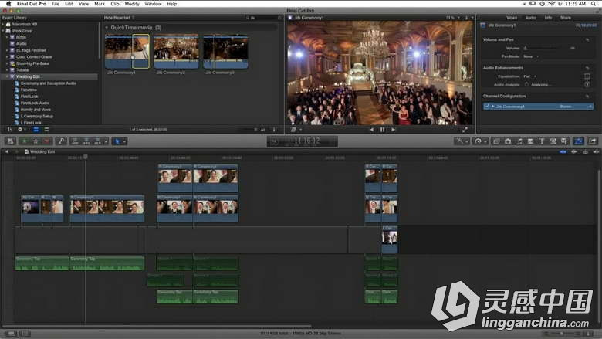This screenshot has width=602, height=339.
Task: Click the import media toolbar icon
Action: [10, 141]
